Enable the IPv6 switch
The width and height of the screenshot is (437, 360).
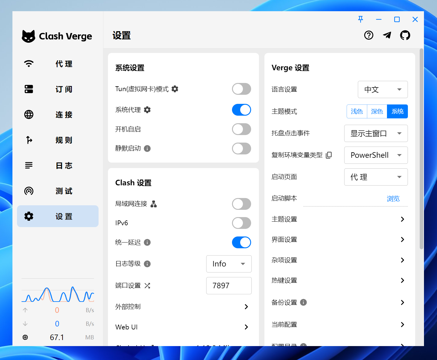coord(241,223)
